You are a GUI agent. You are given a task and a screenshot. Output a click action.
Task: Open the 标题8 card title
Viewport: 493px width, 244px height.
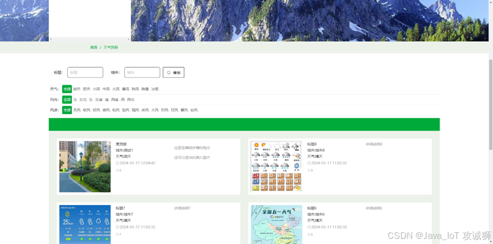click(x=312, y=144)
